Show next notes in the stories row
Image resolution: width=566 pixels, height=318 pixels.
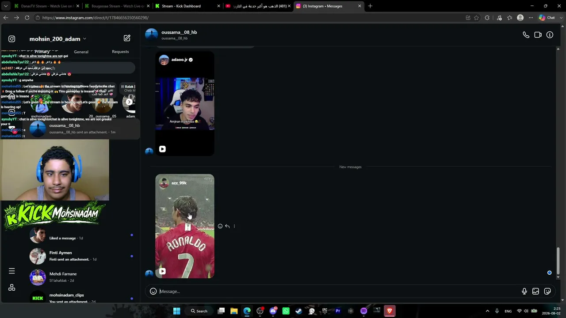pos(129,102)
